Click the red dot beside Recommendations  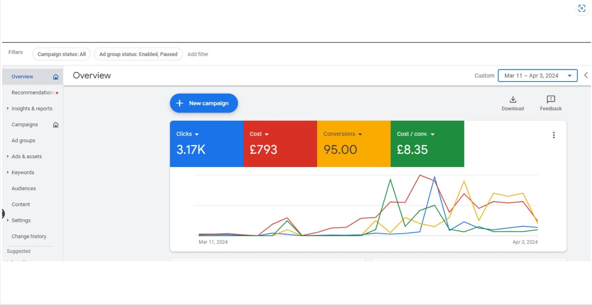(x=57, y=93)
